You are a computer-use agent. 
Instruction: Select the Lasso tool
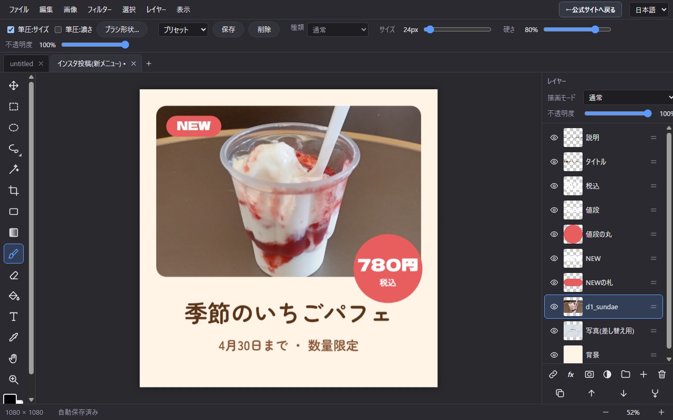pyautogui.click(x=14, y=149)
